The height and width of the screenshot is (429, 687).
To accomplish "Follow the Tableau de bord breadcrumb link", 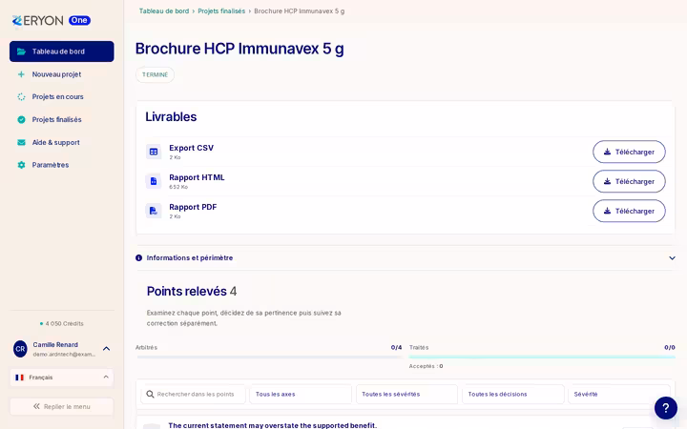I will point(164,10).
